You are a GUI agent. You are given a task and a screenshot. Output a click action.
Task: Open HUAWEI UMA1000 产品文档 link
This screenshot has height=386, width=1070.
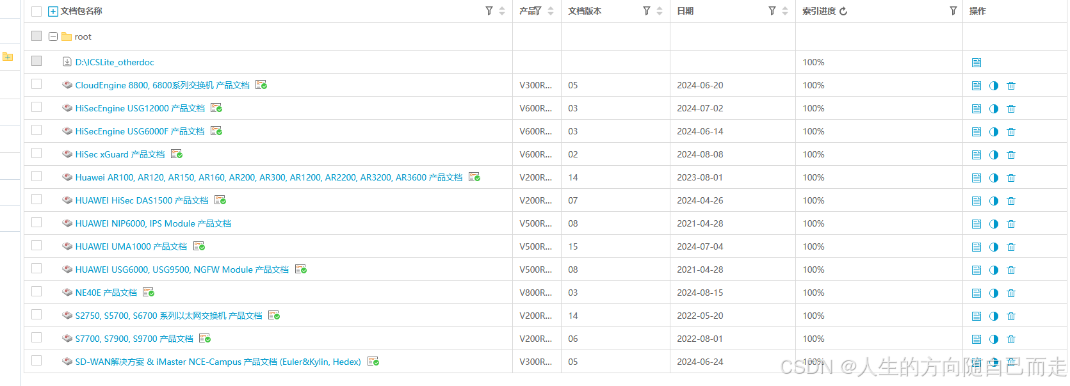(131, 246)
